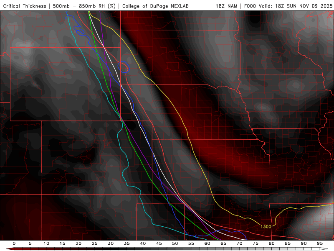Click the '45' tick on the colorbar

coord(159,243)
